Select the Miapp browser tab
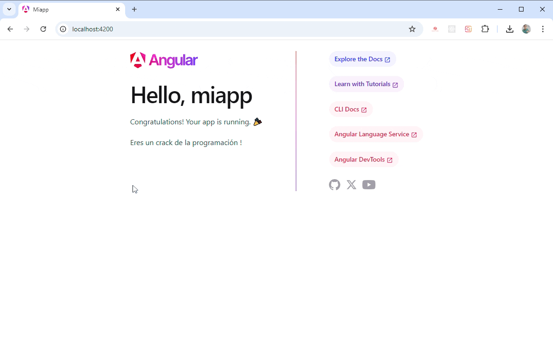Viewport: 553px width, 350px height. [72, 9]
